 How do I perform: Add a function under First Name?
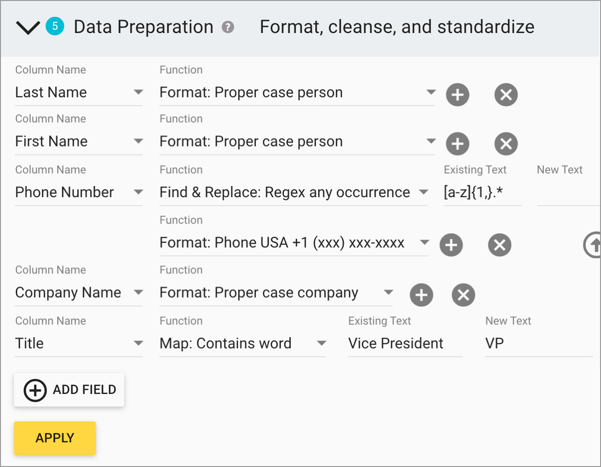[458, 144]
